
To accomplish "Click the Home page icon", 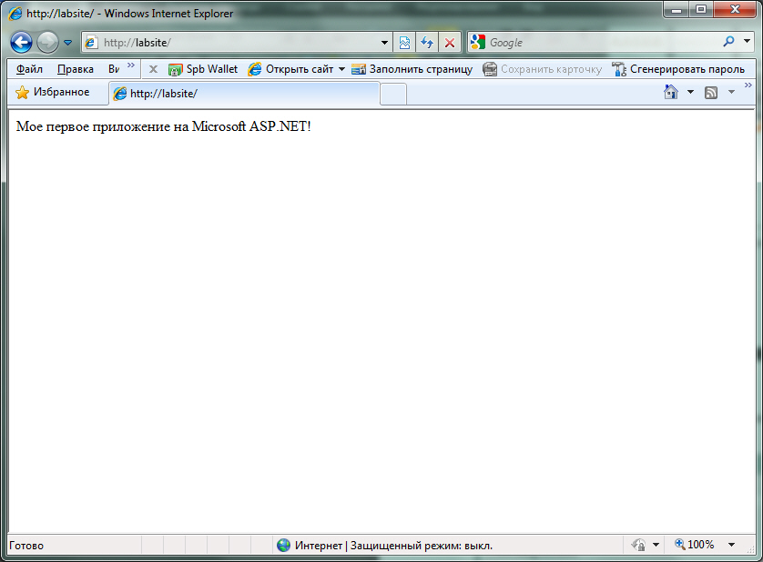I will [671, 92].
